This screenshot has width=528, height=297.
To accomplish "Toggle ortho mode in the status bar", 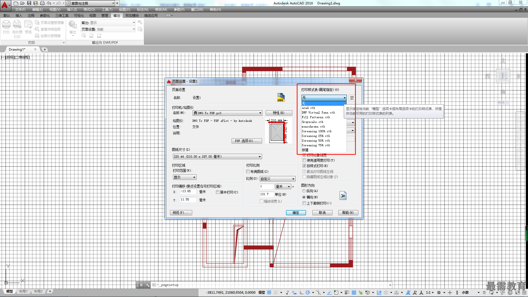I will pyautogui.click(x=301, y=293).
